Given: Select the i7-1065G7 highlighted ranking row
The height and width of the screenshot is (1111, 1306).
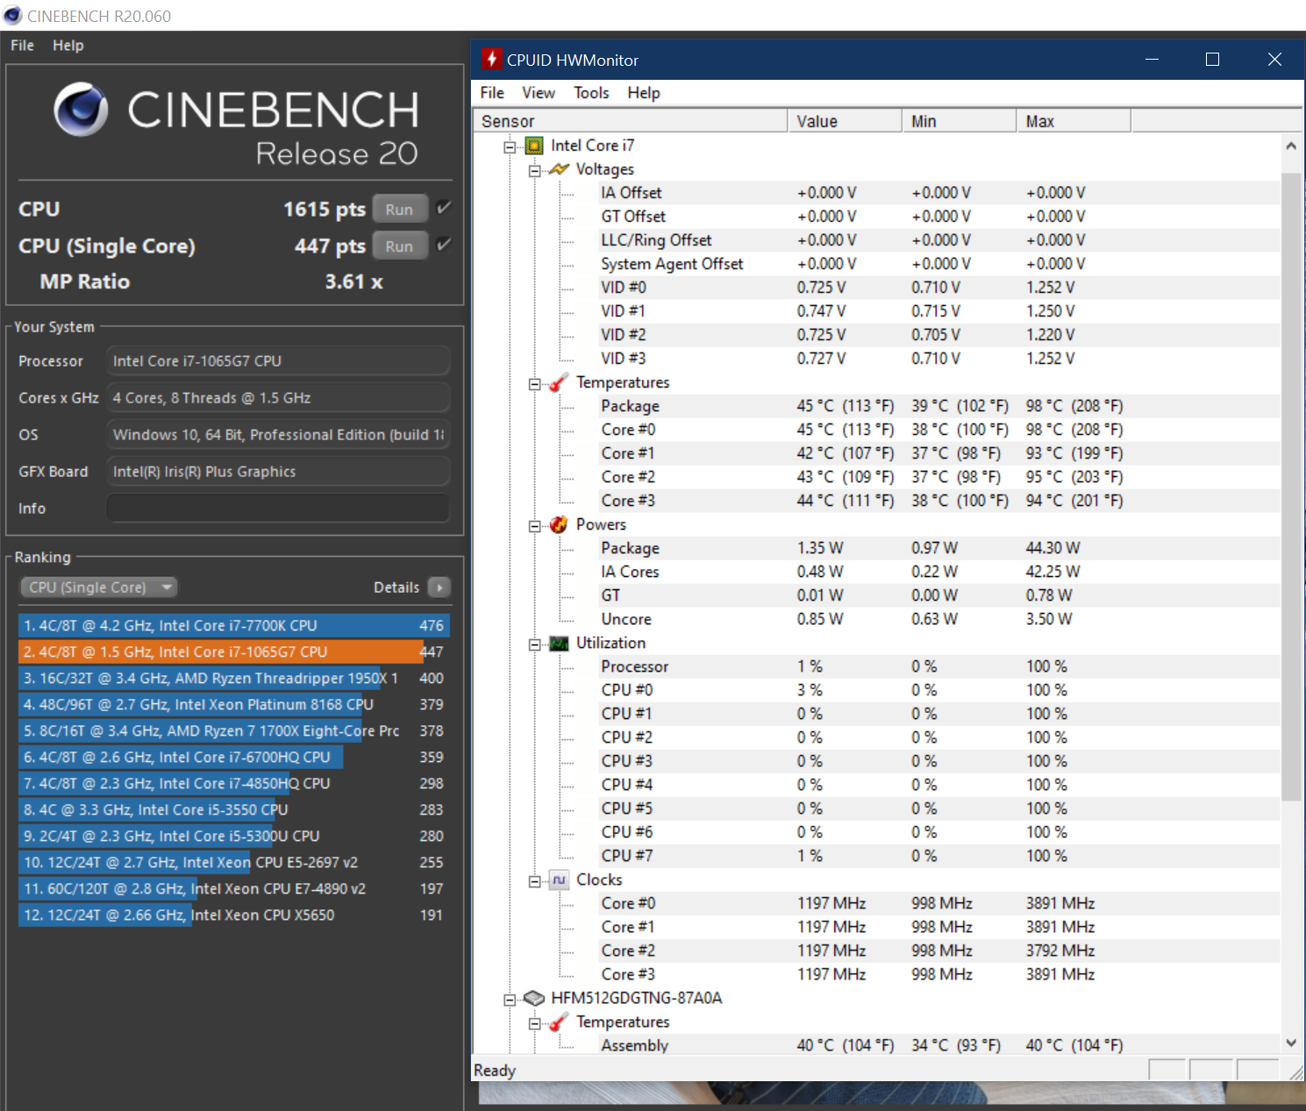Looking at the screenshot, I should pos(234,652).
